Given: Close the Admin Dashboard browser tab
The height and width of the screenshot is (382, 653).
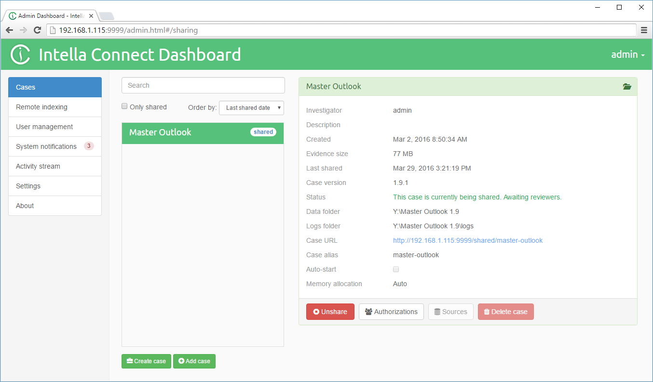Looking at the screenshot, I should click(x=91, y=16).
